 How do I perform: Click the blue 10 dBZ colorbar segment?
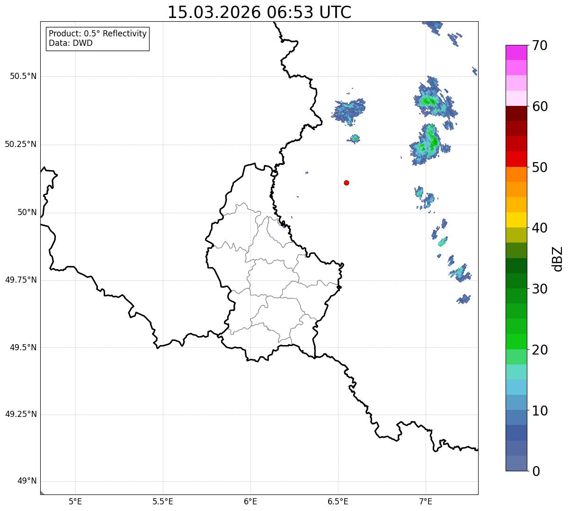click(x=516, y=417)
